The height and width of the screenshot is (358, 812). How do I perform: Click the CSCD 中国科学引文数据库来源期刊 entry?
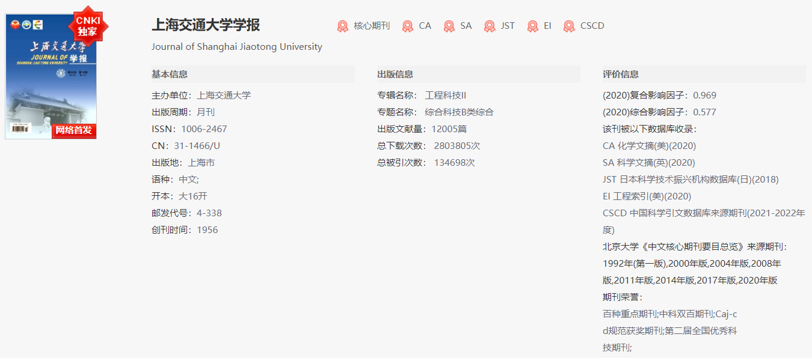[x=704, y=222]
